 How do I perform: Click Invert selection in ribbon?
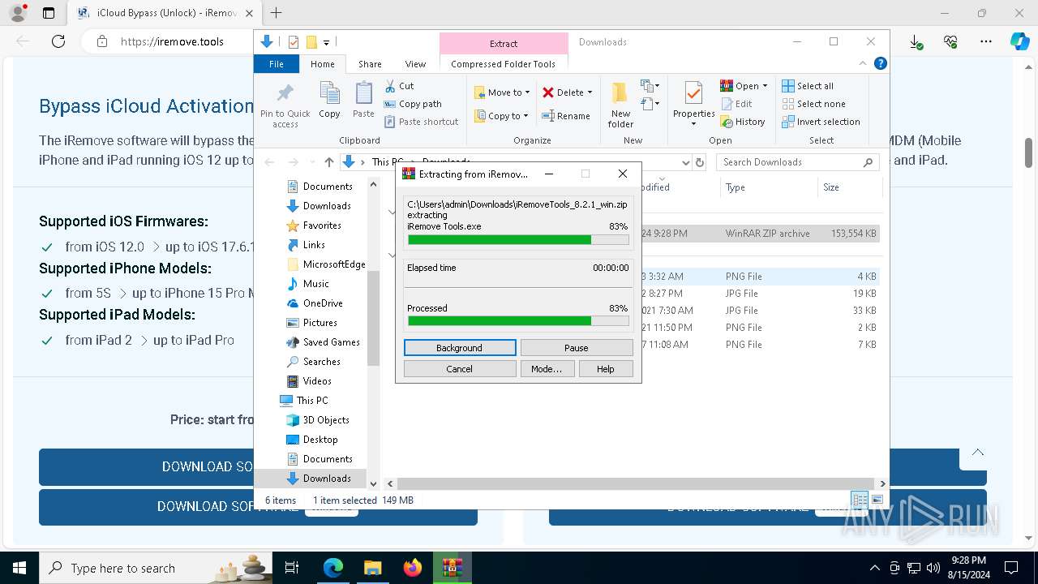coord(821,122)
